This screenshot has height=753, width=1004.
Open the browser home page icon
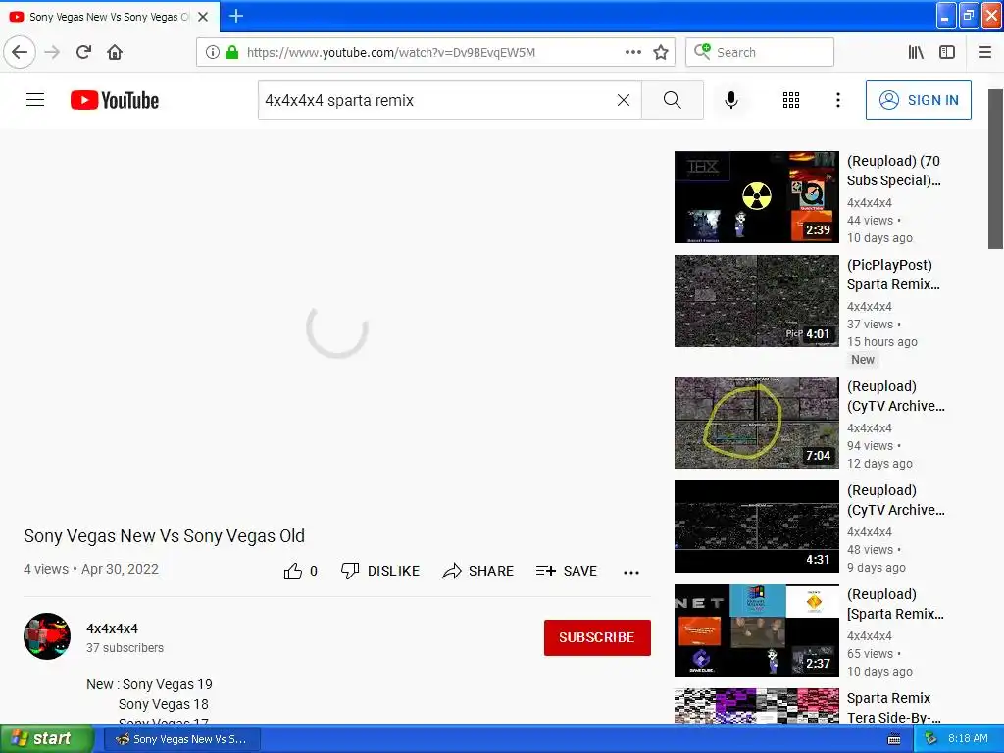point(115,52)
